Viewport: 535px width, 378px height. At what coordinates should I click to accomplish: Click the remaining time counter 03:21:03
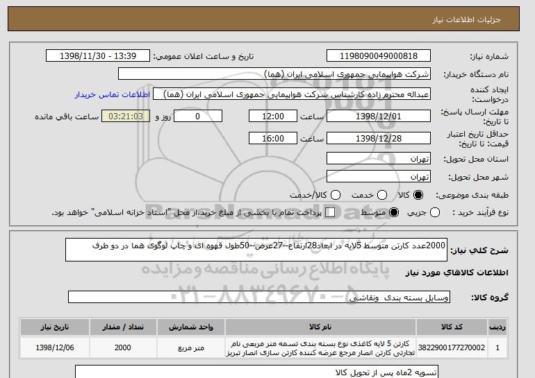pyautogui.click(x=126, y=116)
